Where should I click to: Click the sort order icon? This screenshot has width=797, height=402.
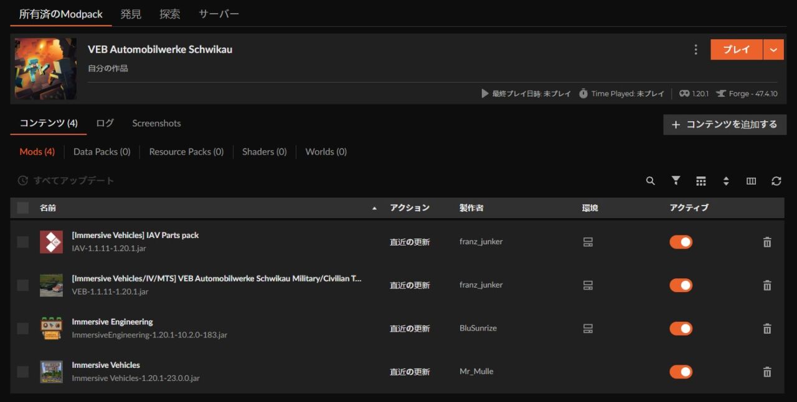point(726,181)
